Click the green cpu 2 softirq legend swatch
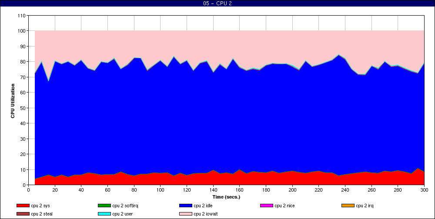Viewport: 435px width, 219px height. pos(104,206)
